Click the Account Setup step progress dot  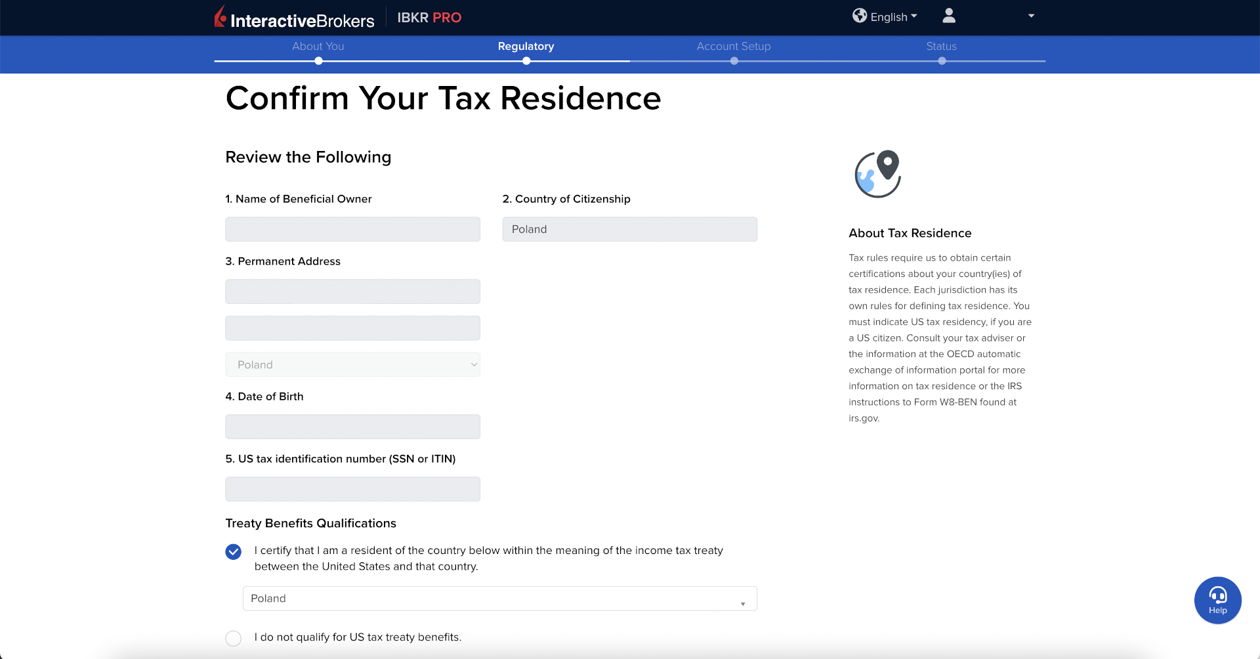734,61
